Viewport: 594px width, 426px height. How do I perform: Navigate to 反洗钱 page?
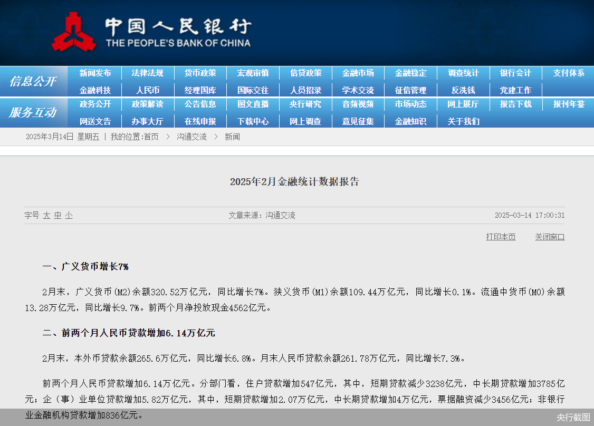(463, 90)
